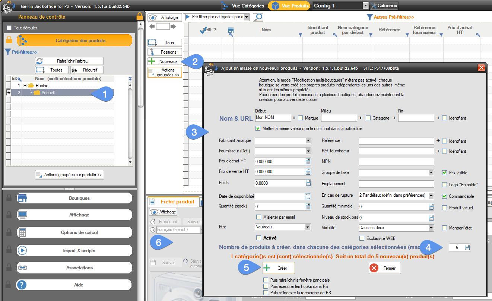The height and width of the screenshot is (301, 492).
Task: Click the magnifying glass search icon
Action: click(x=258, y=17)
